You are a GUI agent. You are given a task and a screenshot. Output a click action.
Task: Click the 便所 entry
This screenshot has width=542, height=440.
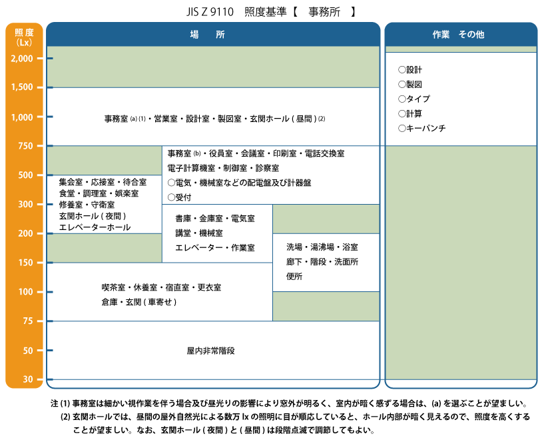294,276
